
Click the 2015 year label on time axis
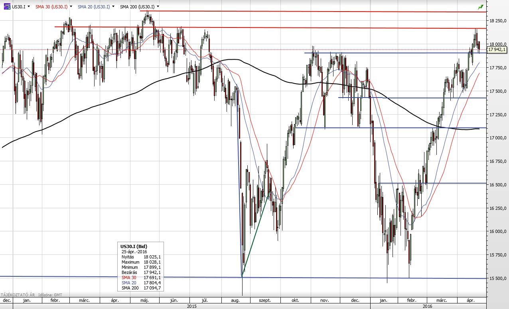[x=191, y=306]
